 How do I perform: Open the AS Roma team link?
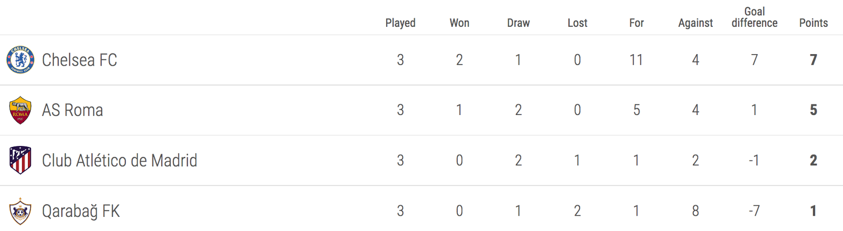click(73, 110)
